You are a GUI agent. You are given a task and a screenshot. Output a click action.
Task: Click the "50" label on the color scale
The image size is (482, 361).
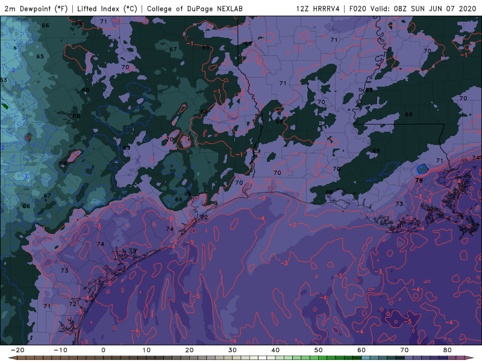319,350
